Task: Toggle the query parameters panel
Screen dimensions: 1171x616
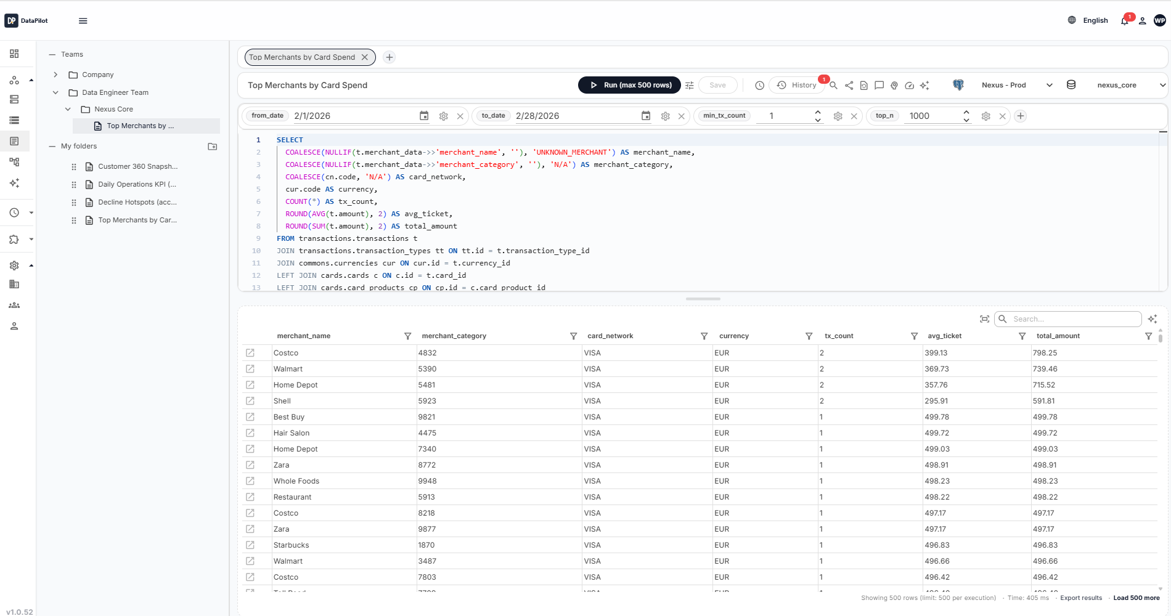Action: click(690, 85)
